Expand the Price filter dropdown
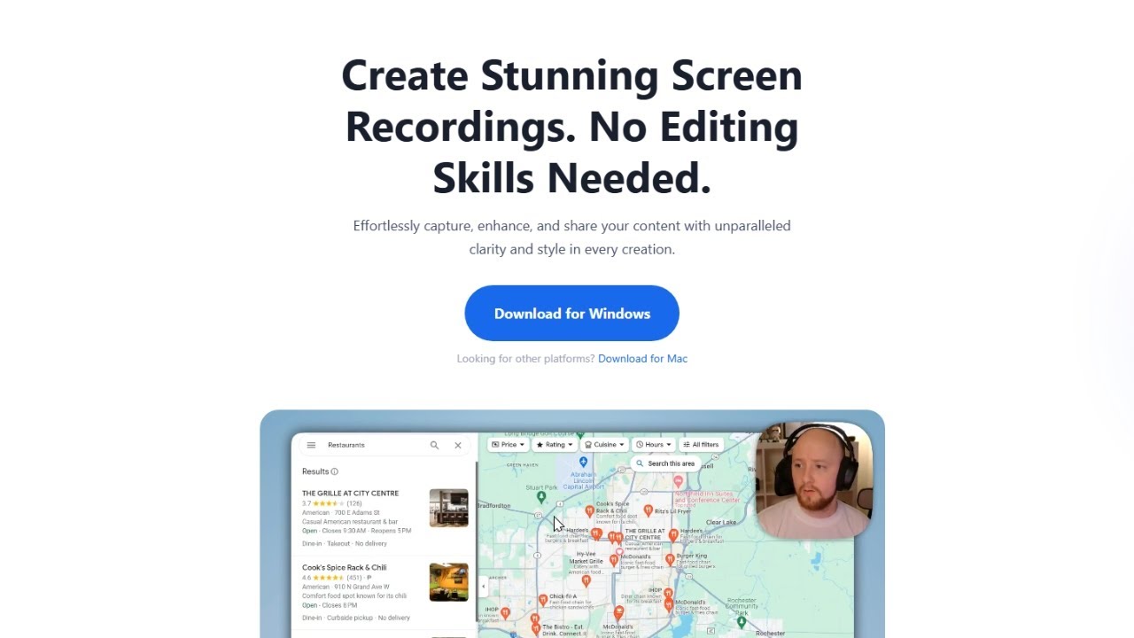Screen dimensions: 1134x638 [x=509, y=445]
